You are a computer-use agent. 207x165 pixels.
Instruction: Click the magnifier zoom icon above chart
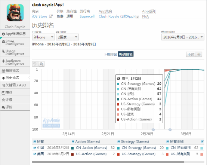[x=41, y=64]
